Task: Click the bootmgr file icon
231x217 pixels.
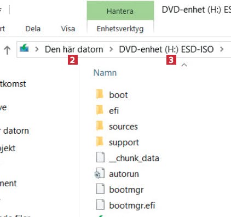Action: click(100, 189)
